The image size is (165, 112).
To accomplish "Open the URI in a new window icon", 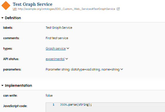I will coord(118,9).
